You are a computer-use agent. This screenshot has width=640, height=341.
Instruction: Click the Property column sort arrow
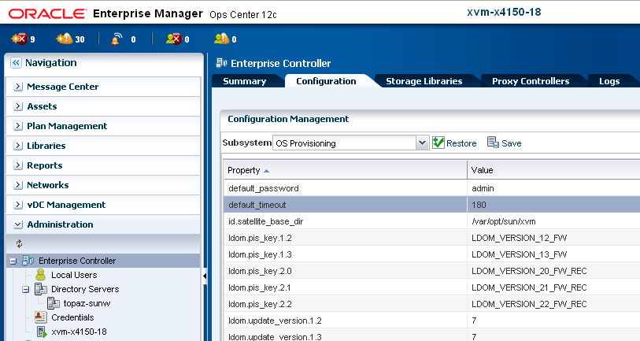click(266, 171)
